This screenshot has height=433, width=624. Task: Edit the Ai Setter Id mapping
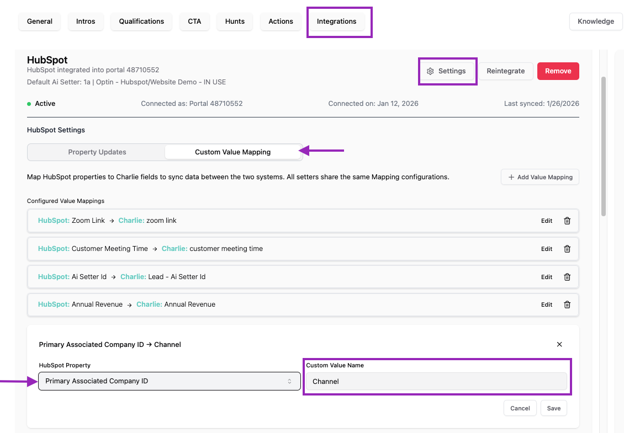point(546,277)
